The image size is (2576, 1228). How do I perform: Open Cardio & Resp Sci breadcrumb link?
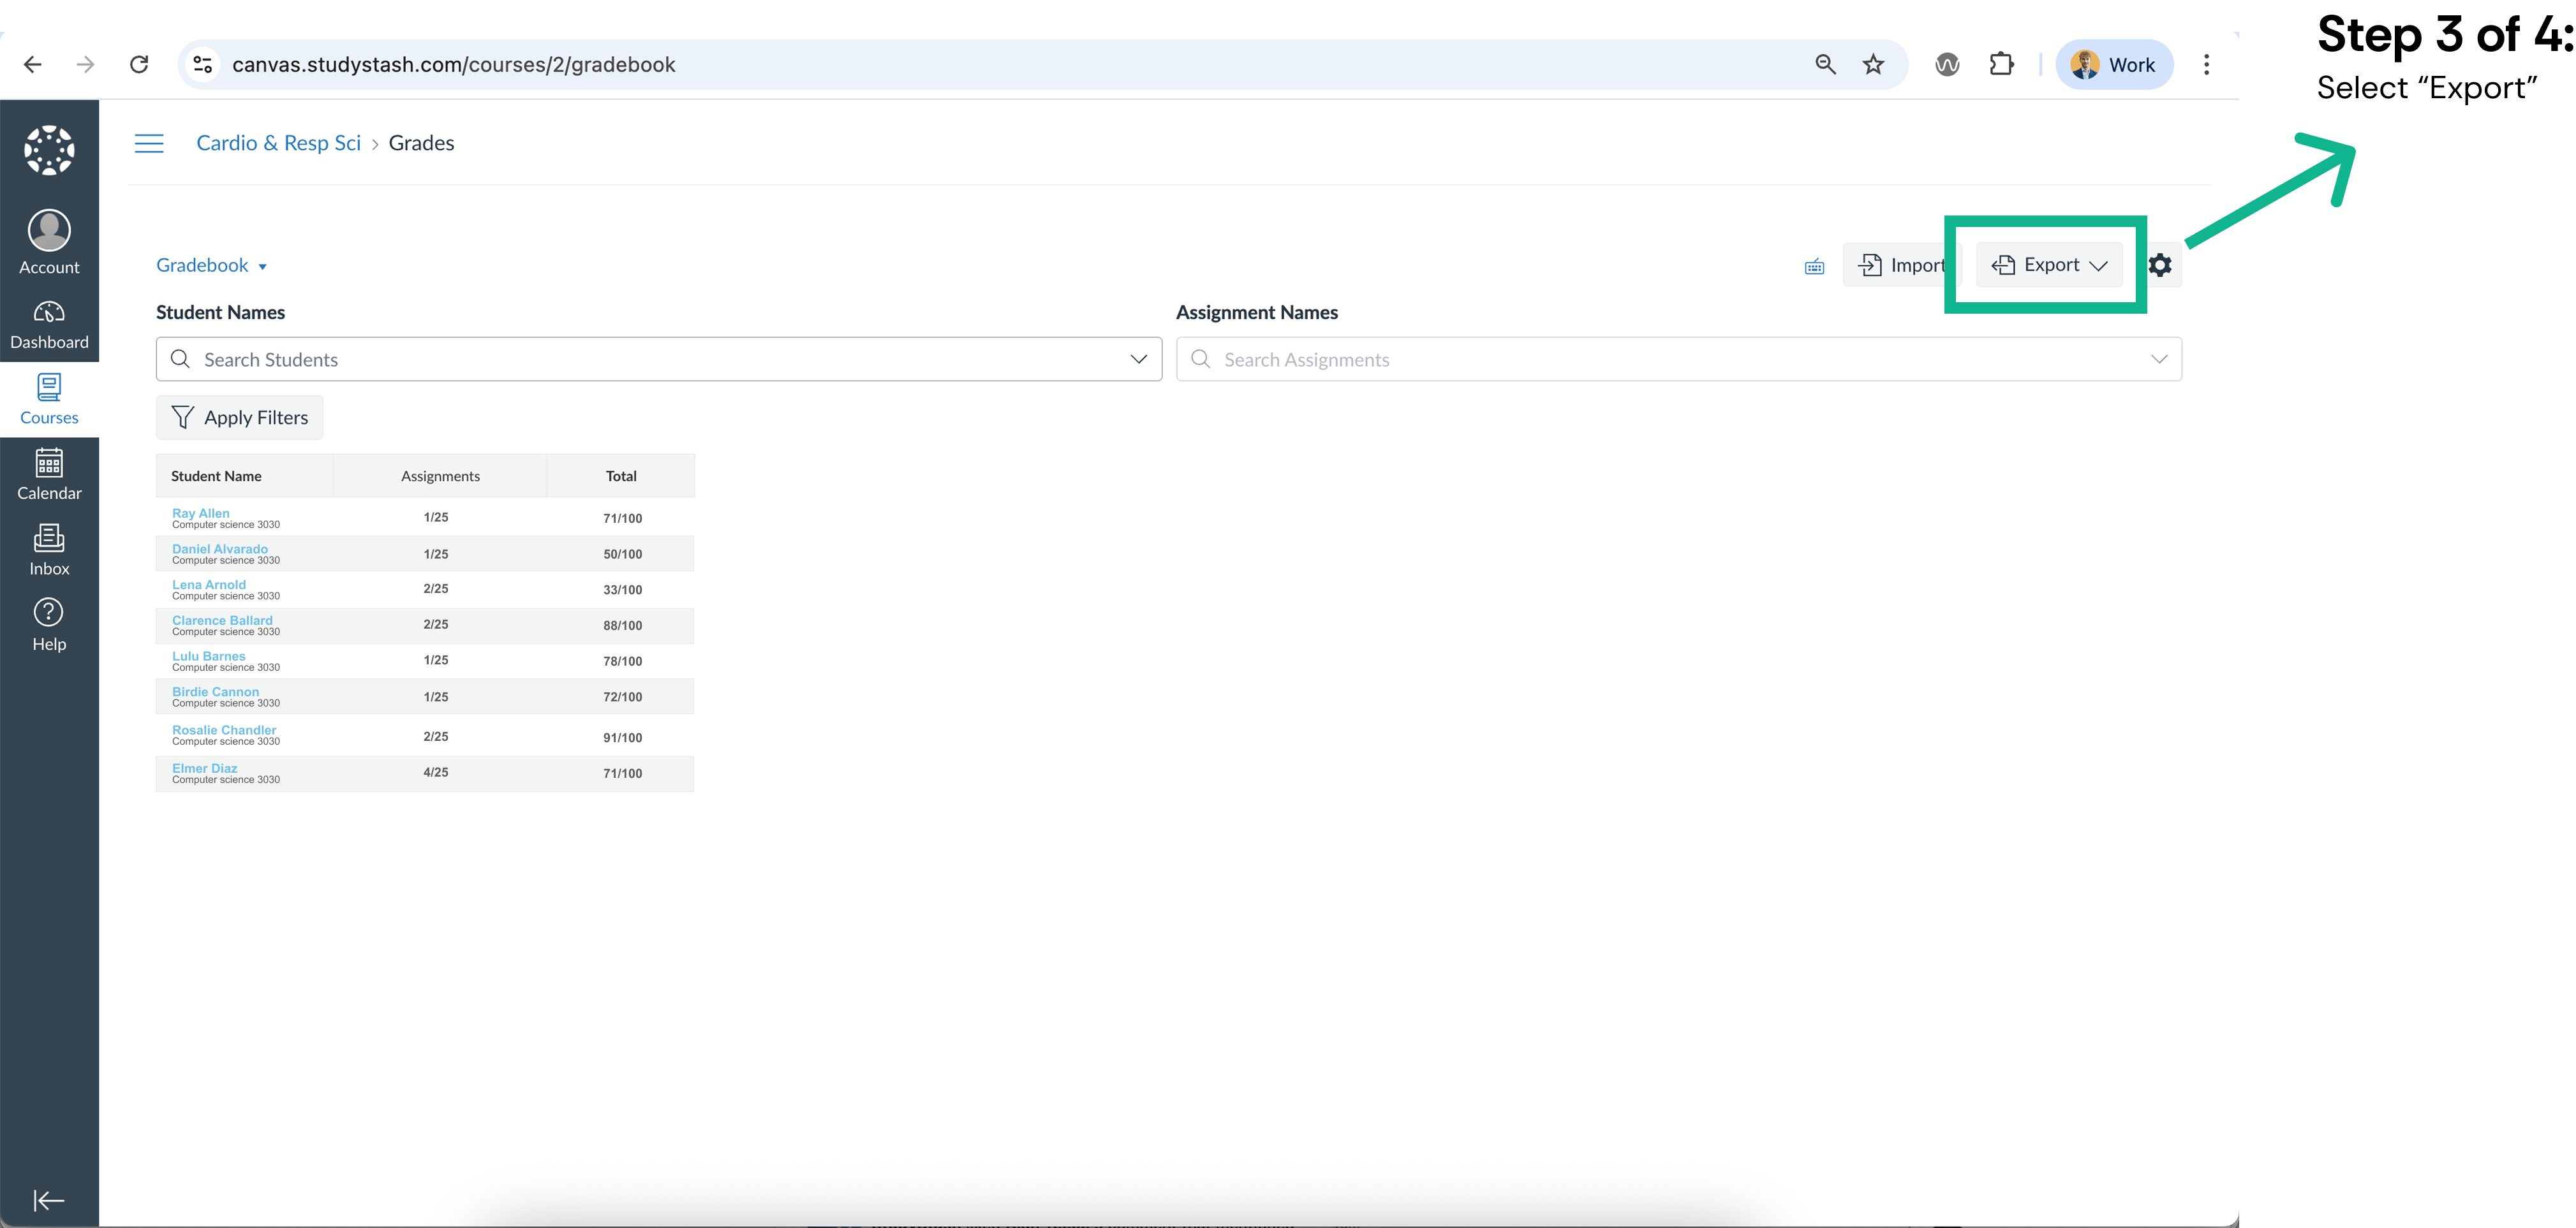tap(278, 143)
